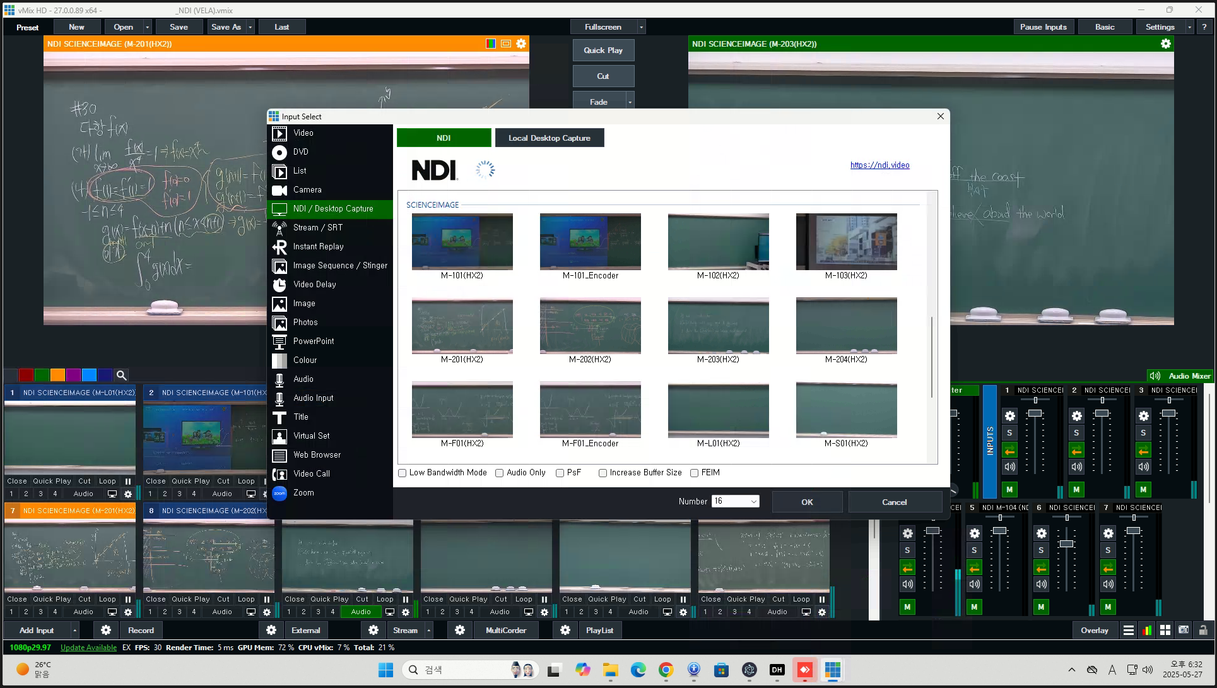1217x688 pixels.
Task: Open audio meters icon in bottom bar
Action: coord(1147,630)
